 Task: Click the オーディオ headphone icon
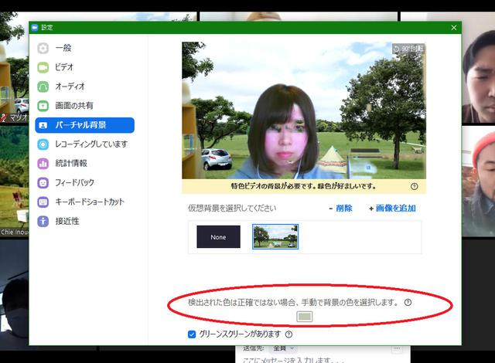[x=43, y=87]
